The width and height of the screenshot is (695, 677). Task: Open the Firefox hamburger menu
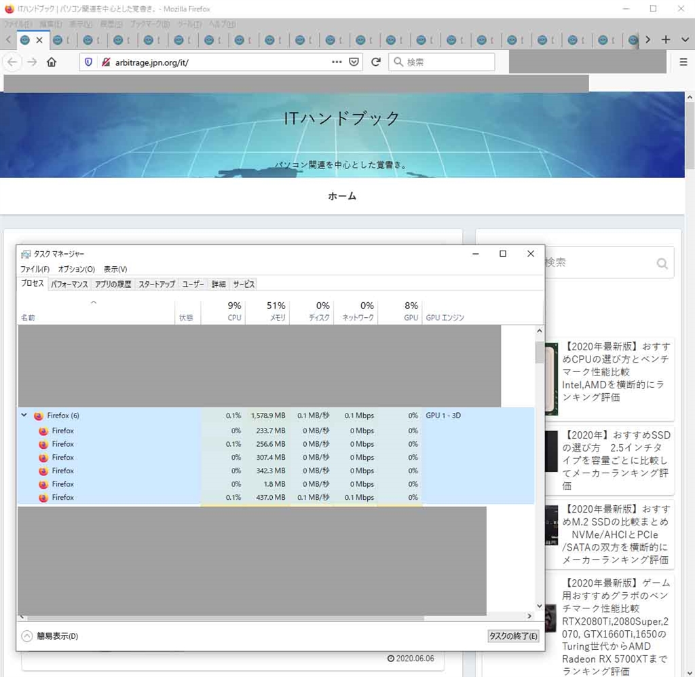tap(683, 62)
